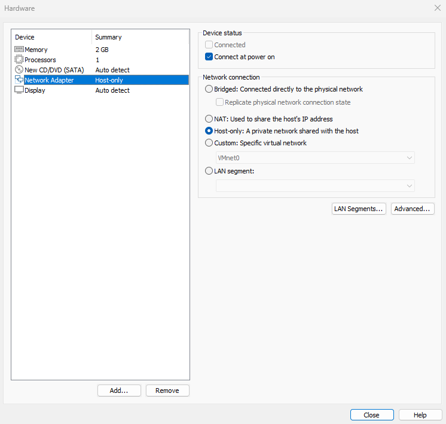This screenshot has height=424, width=446.
Task: Click the Processors chip icon
Action: [19, 60]
